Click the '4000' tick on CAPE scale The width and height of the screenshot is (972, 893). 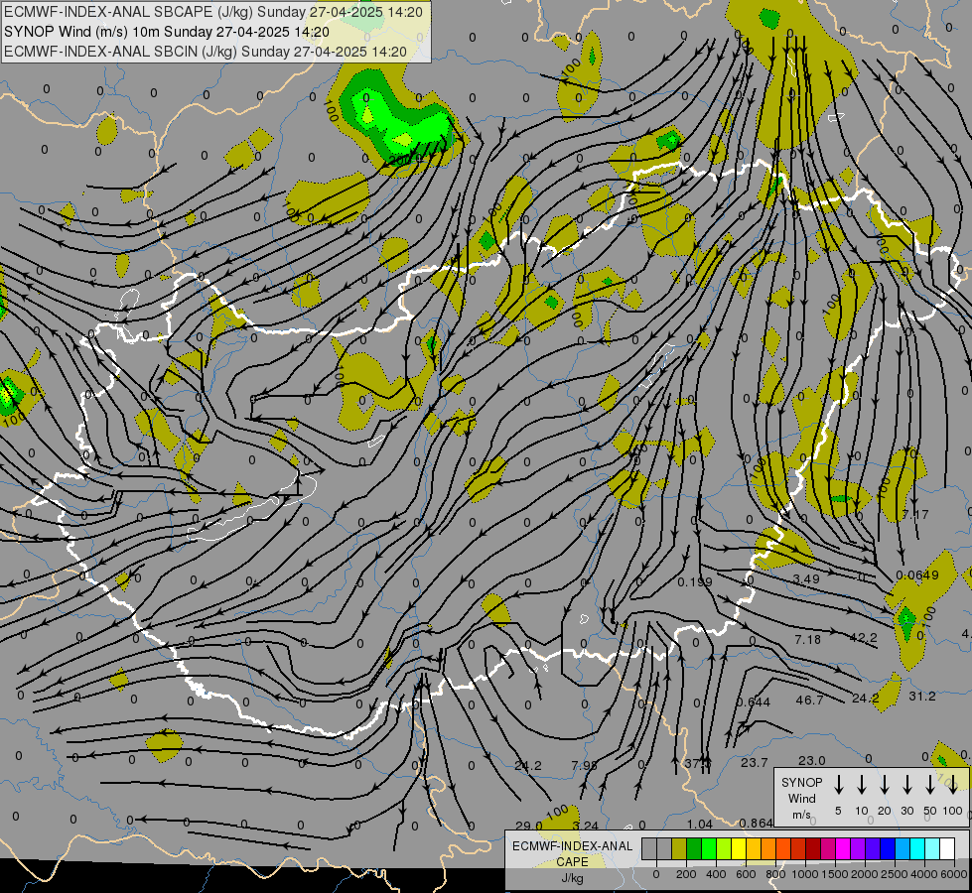coord(924,874)
